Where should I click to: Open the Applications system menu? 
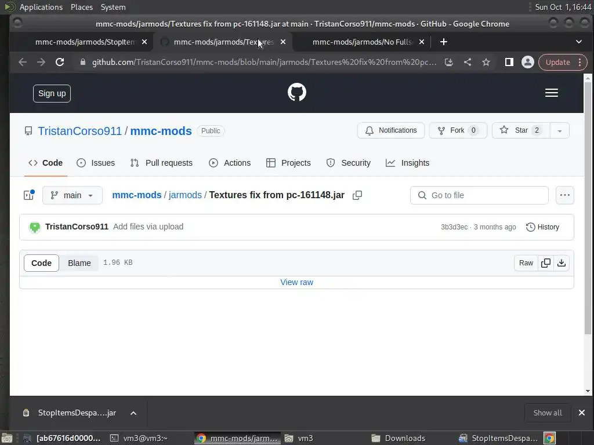click(x=41, y=7)
